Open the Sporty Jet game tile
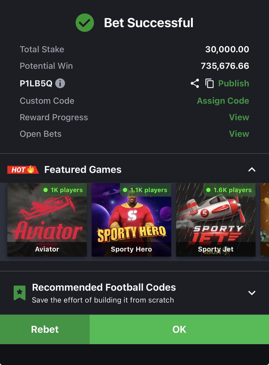The width and height of the screenshot is (269, 365). [216, 220]
